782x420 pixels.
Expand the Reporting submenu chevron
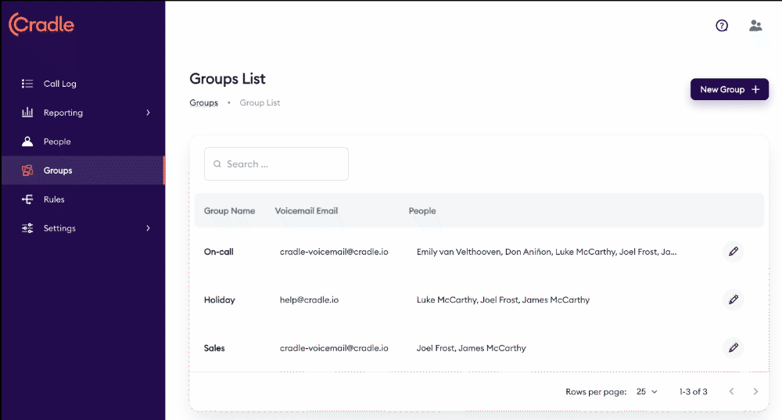[148, 113]
